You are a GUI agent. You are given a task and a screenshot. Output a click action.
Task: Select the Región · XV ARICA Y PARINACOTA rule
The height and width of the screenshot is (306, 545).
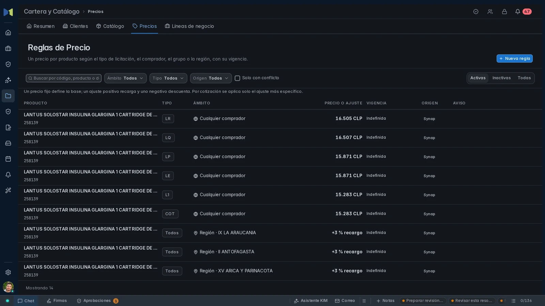point(233,271)
